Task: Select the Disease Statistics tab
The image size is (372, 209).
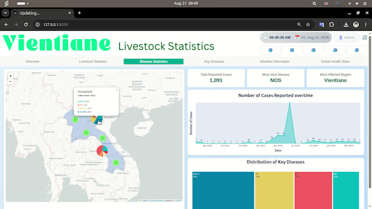Action: pyautogui.click(x=154, y=61)
